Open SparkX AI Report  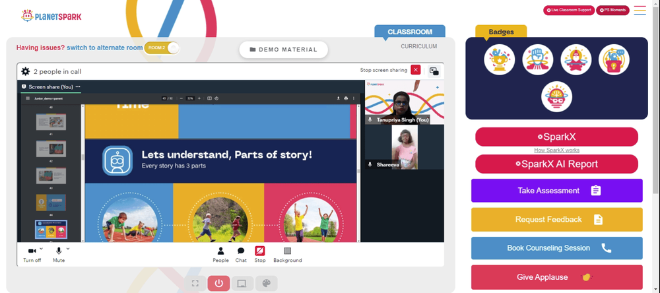point(556,164)
